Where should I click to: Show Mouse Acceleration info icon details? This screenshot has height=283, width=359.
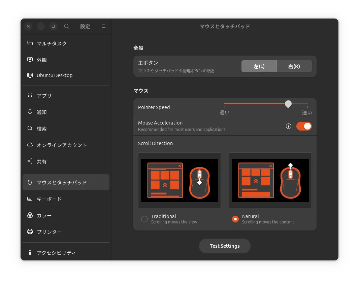click(289, 126)
